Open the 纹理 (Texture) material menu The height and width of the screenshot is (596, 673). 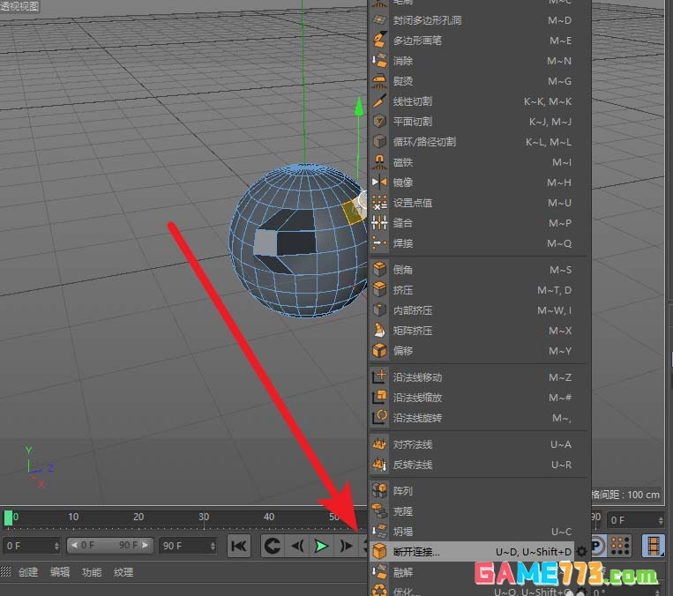(123, 572)
